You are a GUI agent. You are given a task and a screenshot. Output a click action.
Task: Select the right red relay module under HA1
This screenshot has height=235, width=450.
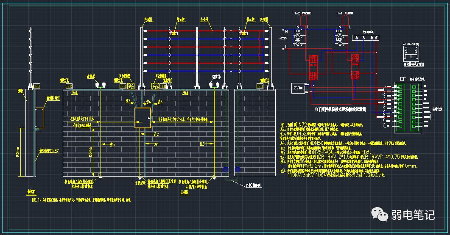pos(356,67)
